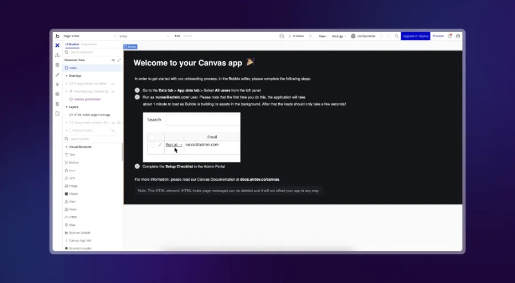Check the runas@admin.com row checkbox

[152, 145]
